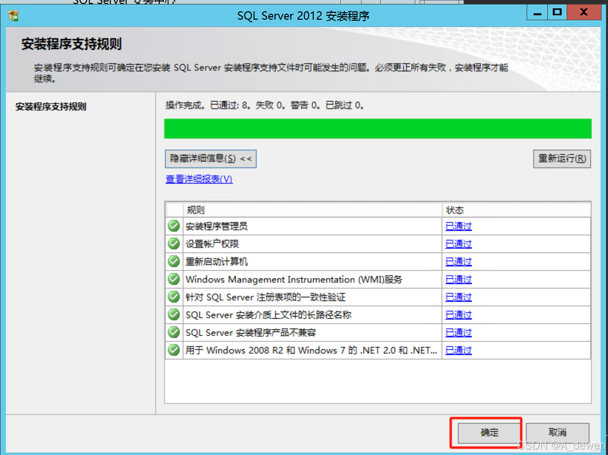Open 已通过 status link for 安装程序管理员

click(x=459, y=227)
